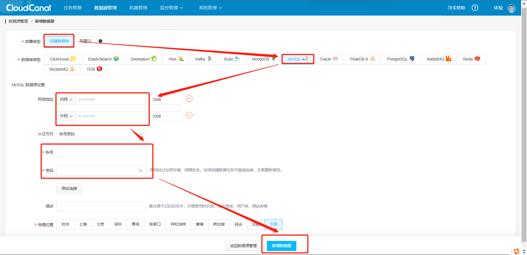The width and height of the screenshot is (527, 255).
Task: Click 体验 user menu
Action: pyautogui.click(x=498, y=8)
